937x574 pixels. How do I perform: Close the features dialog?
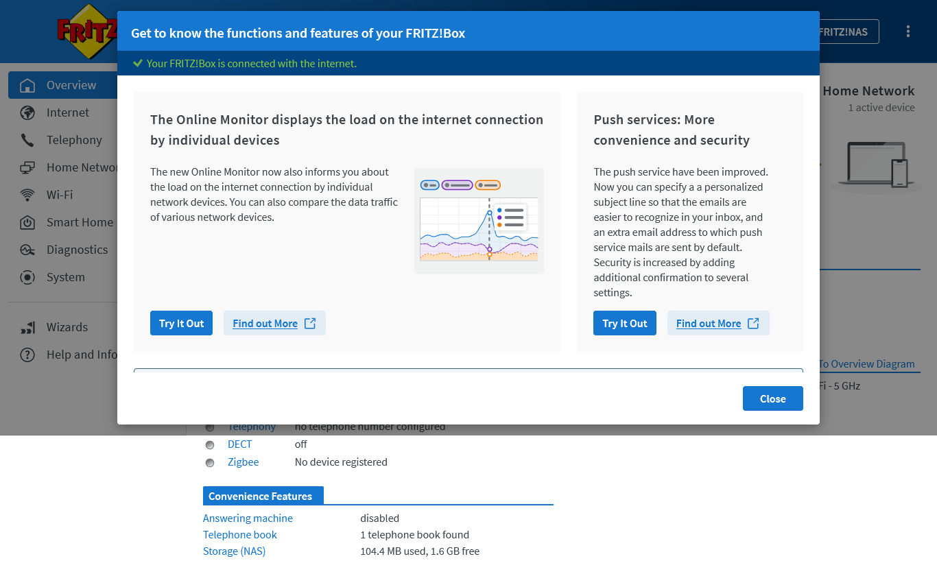(x=772, y=398)
